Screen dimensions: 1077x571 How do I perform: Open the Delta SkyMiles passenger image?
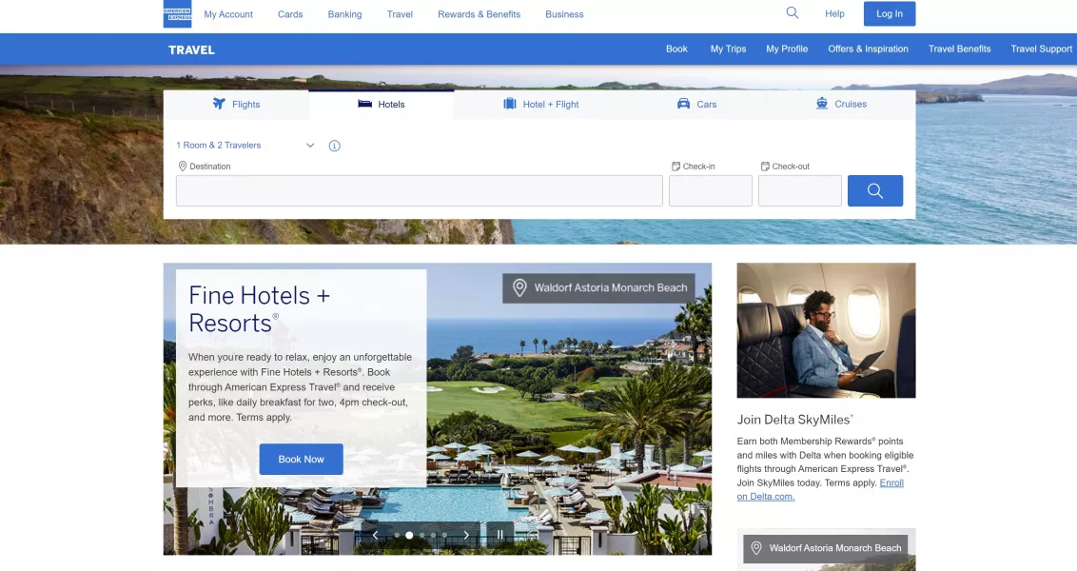click(826, 330)
